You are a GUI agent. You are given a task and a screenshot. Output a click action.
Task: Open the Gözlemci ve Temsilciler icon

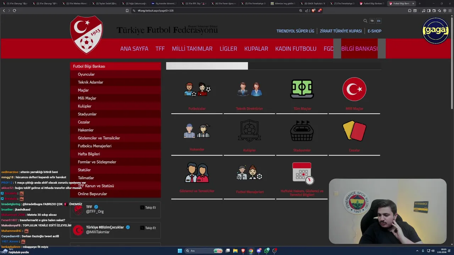coord(197,172)
